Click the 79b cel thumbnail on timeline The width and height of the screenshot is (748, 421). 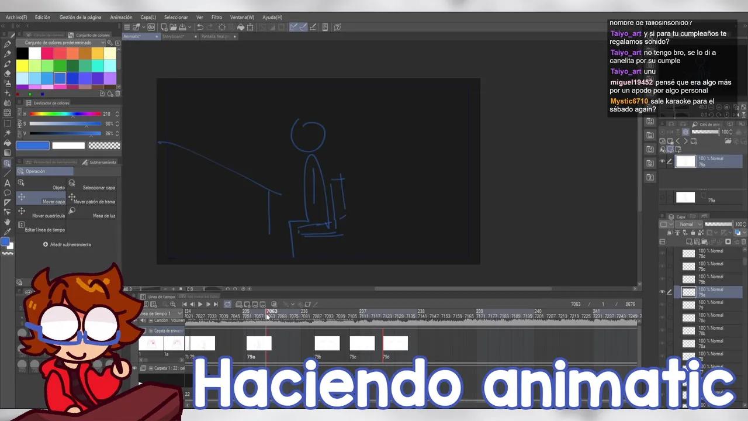click(x=327, y=343)
